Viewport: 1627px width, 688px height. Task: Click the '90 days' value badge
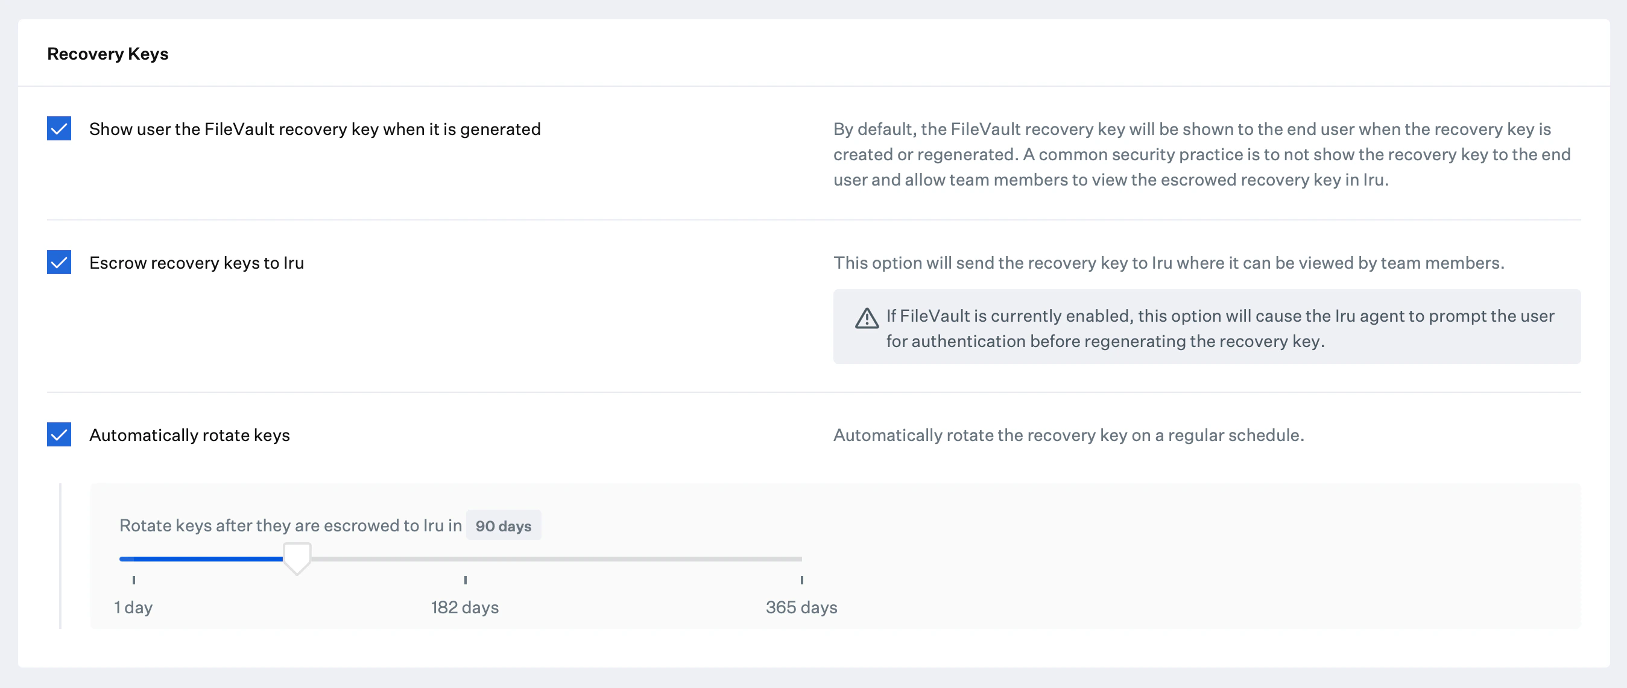pyautogui.click(x=504, y=525)
